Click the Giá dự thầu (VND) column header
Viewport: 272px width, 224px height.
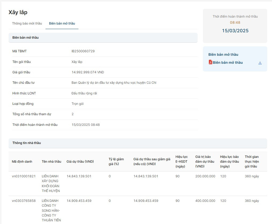[80, 162]
